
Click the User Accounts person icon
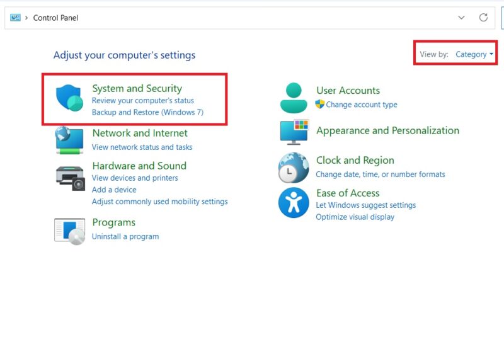tap(294, 98)
